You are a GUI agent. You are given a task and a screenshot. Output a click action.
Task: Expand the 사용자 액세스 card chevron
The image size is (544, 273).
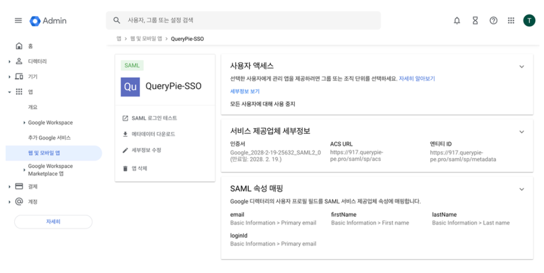tap(522, 67)
